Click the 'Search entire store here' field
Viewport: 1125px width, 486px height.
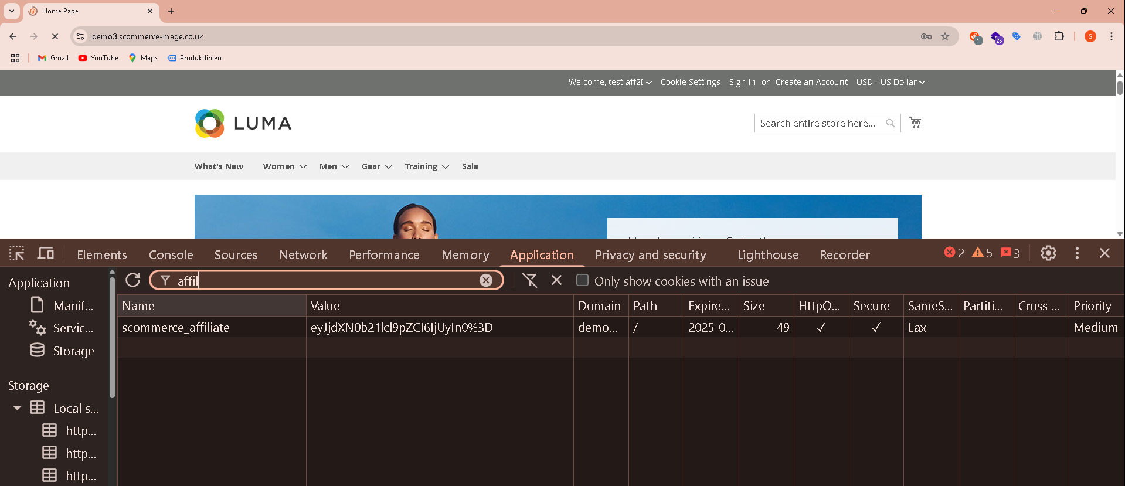pyautogui.click(x=818, y=123)
